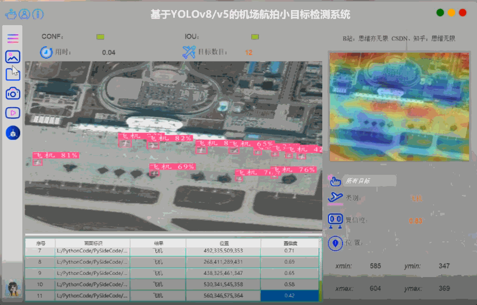Screen dimensions: 477x305
Task: Select position cell 268,411,289,431
Action: (x=223, y=262)
